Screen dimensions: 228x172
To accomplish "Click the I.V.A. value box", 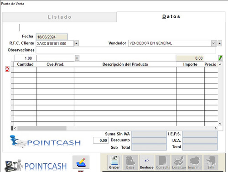I will (200, 141).
